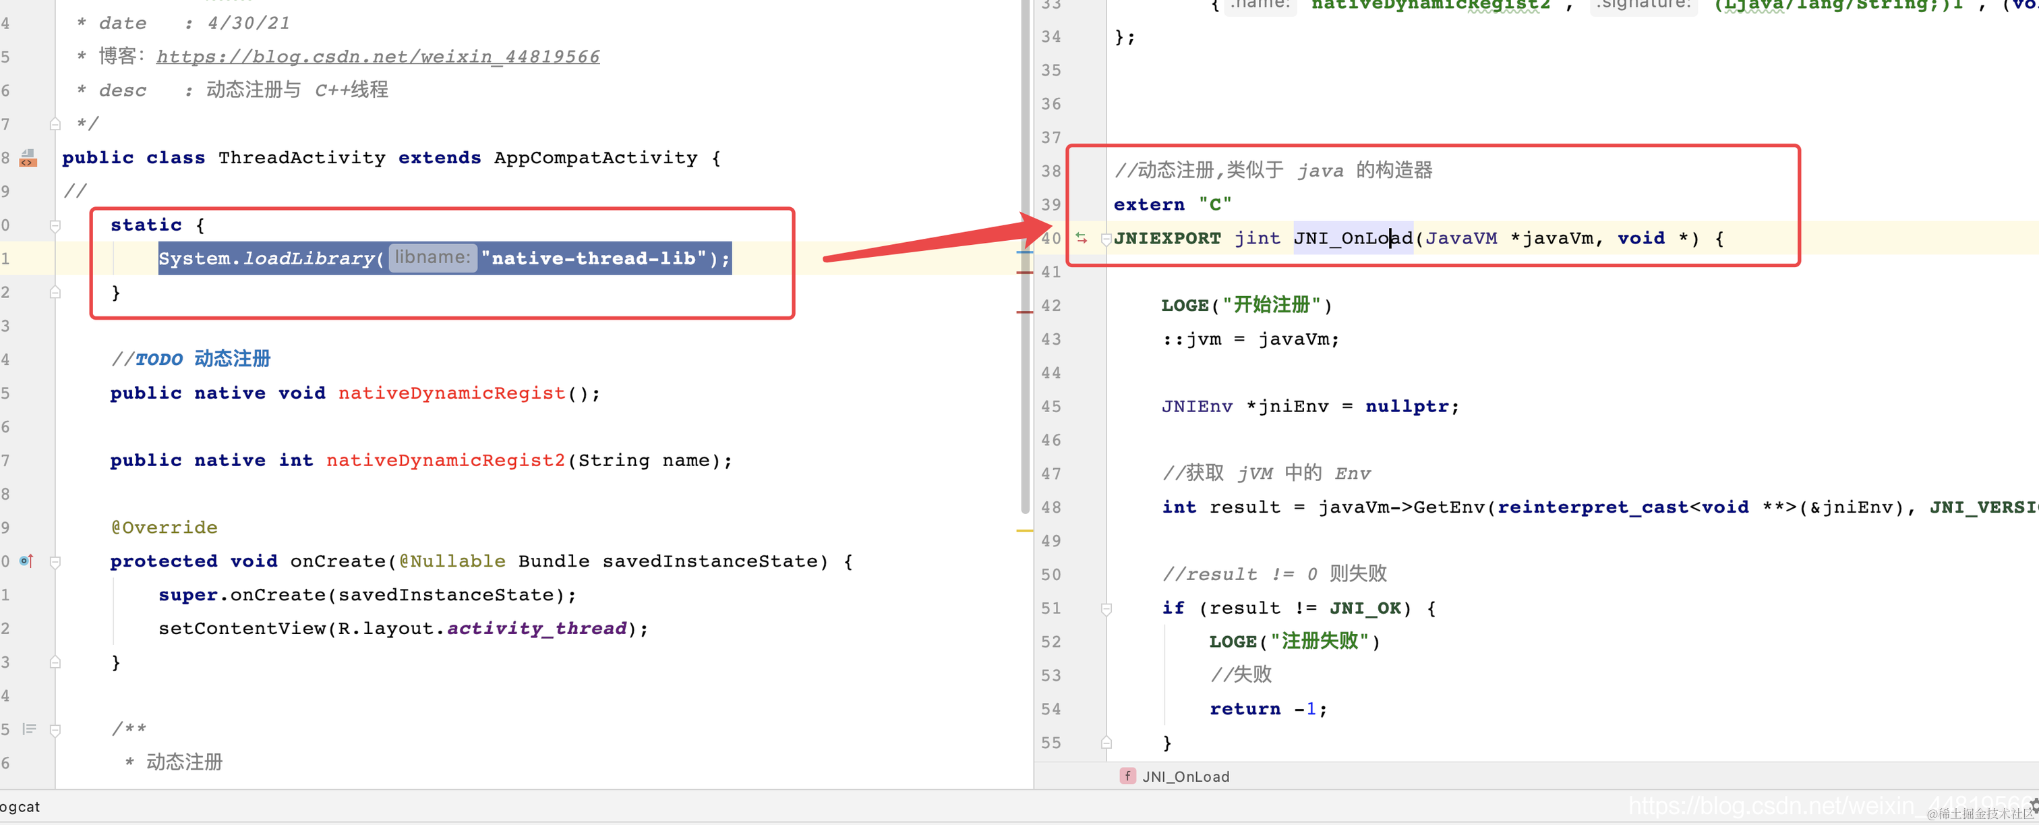This screenshot has width=2039, height=825.
Task: Open the Logcat tool window tab
Action: tap(19, 807)
